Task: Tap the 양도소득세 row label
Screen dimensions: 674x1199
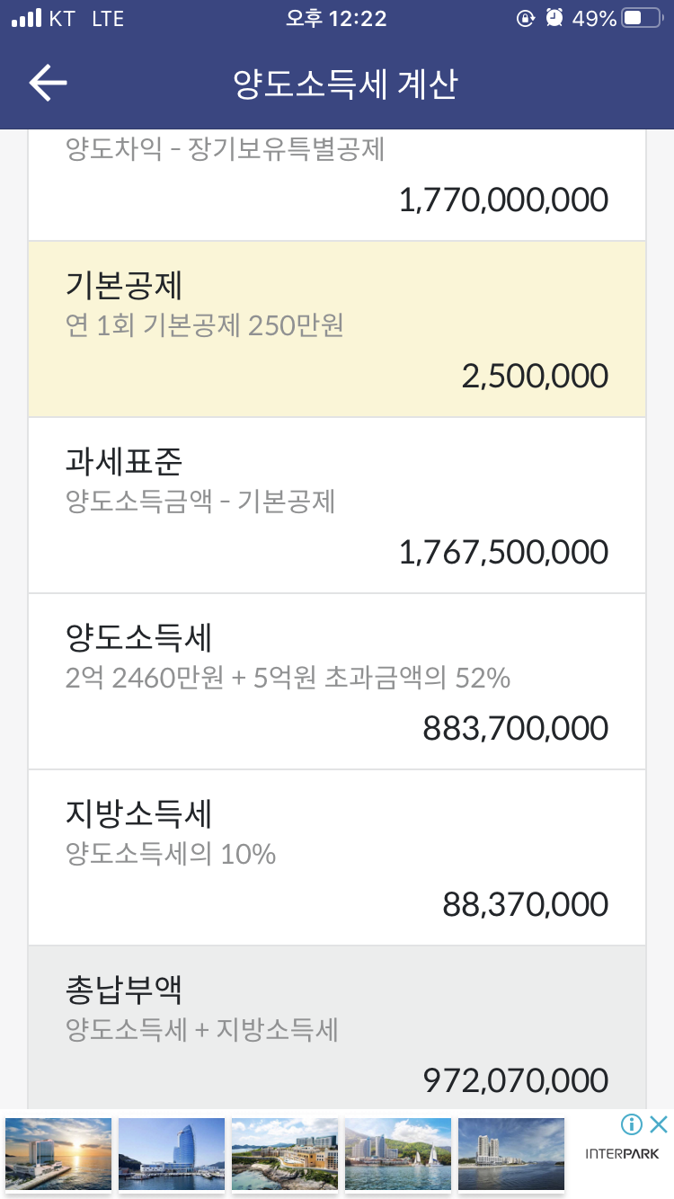Action: tap(138, 638)
